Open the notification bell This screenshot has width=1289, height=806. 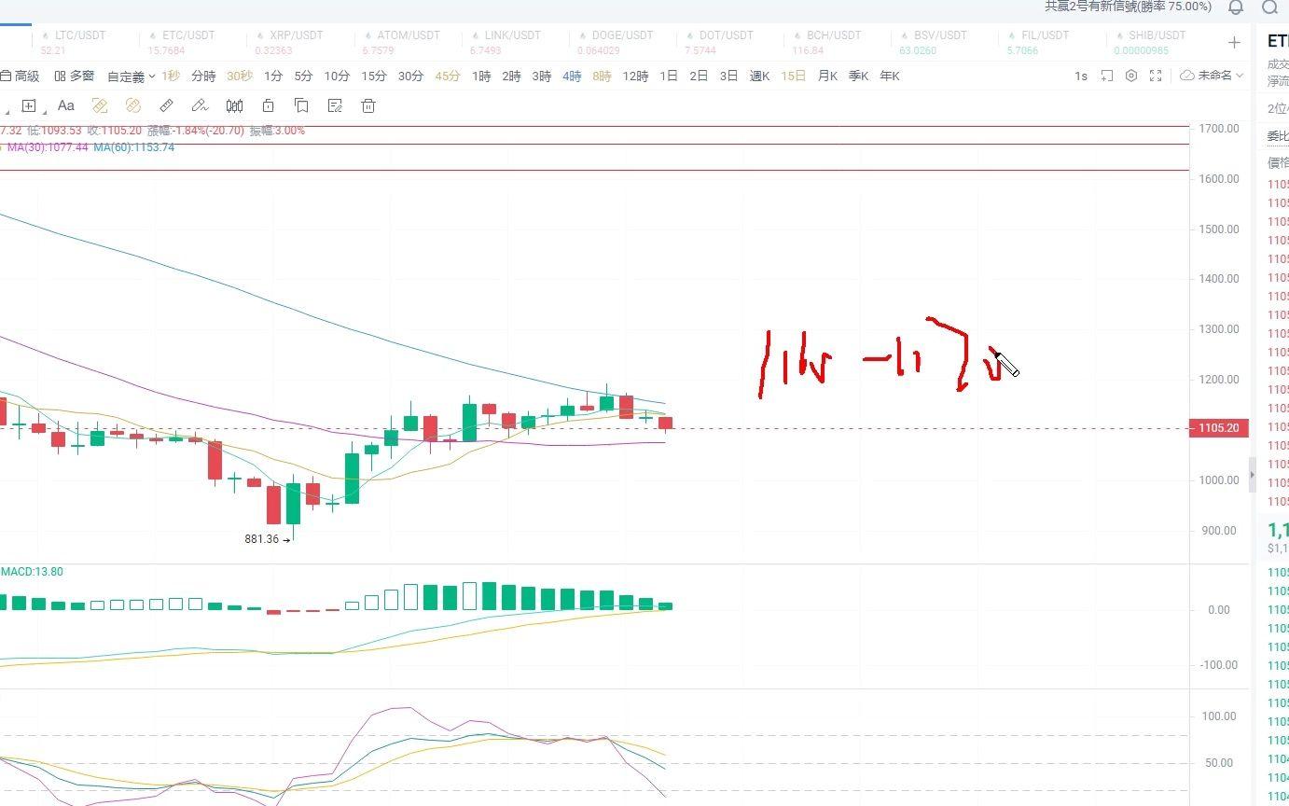[x=1236, y=7]
